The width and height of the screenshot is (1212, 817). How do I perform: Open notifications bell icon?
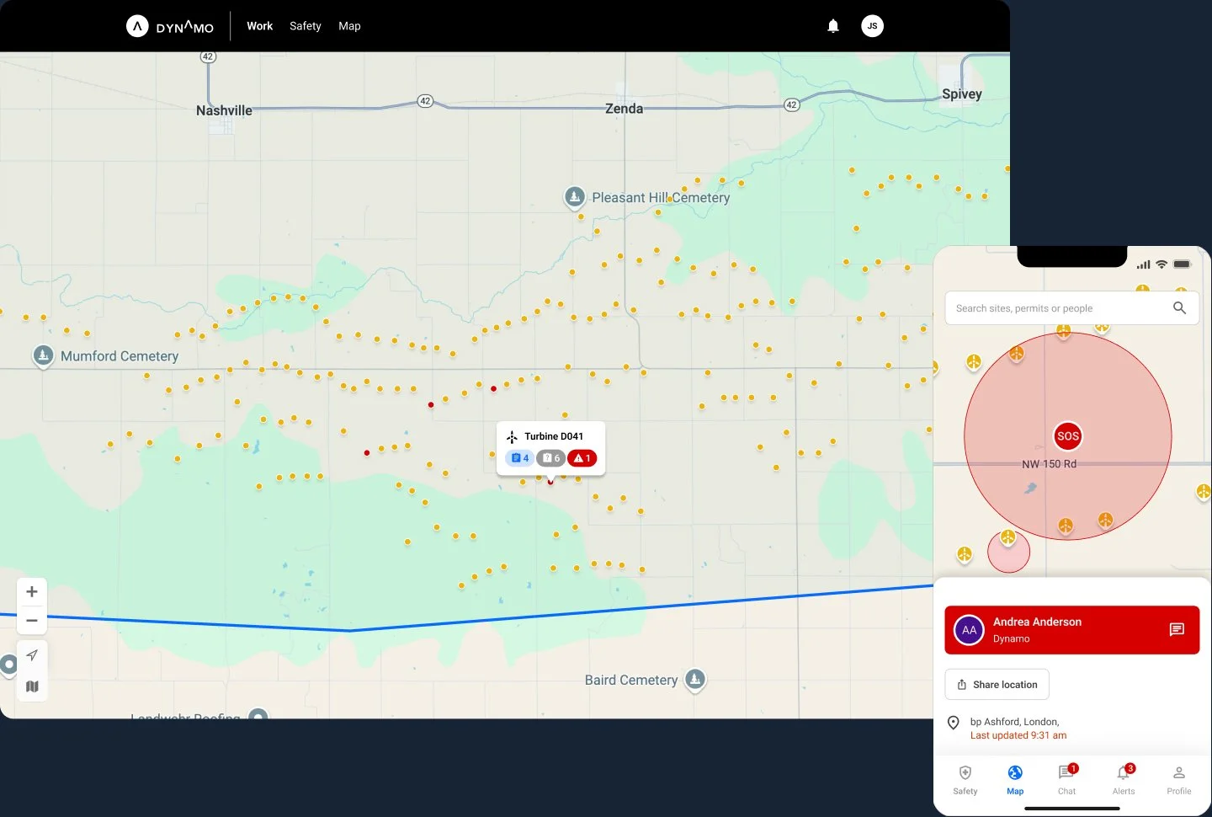pos(833,26)
